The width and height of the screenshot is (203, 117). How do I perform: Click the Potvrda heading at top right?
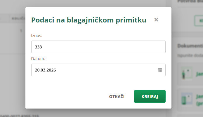coord(190,1)
